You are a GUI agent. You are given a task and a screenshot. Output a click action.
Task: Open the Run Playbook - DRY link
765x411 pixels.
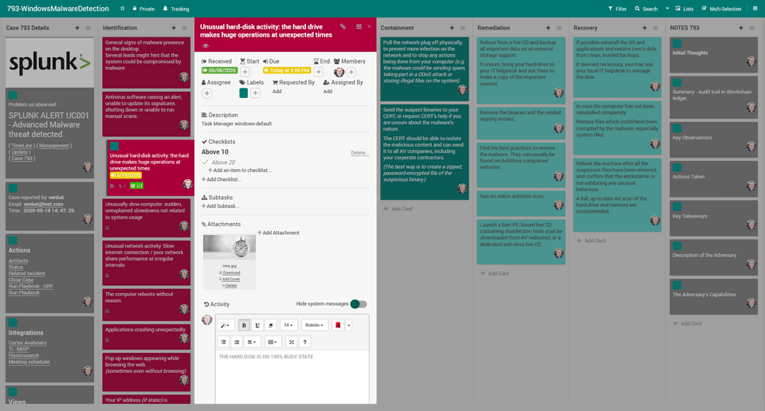[31, 286]
